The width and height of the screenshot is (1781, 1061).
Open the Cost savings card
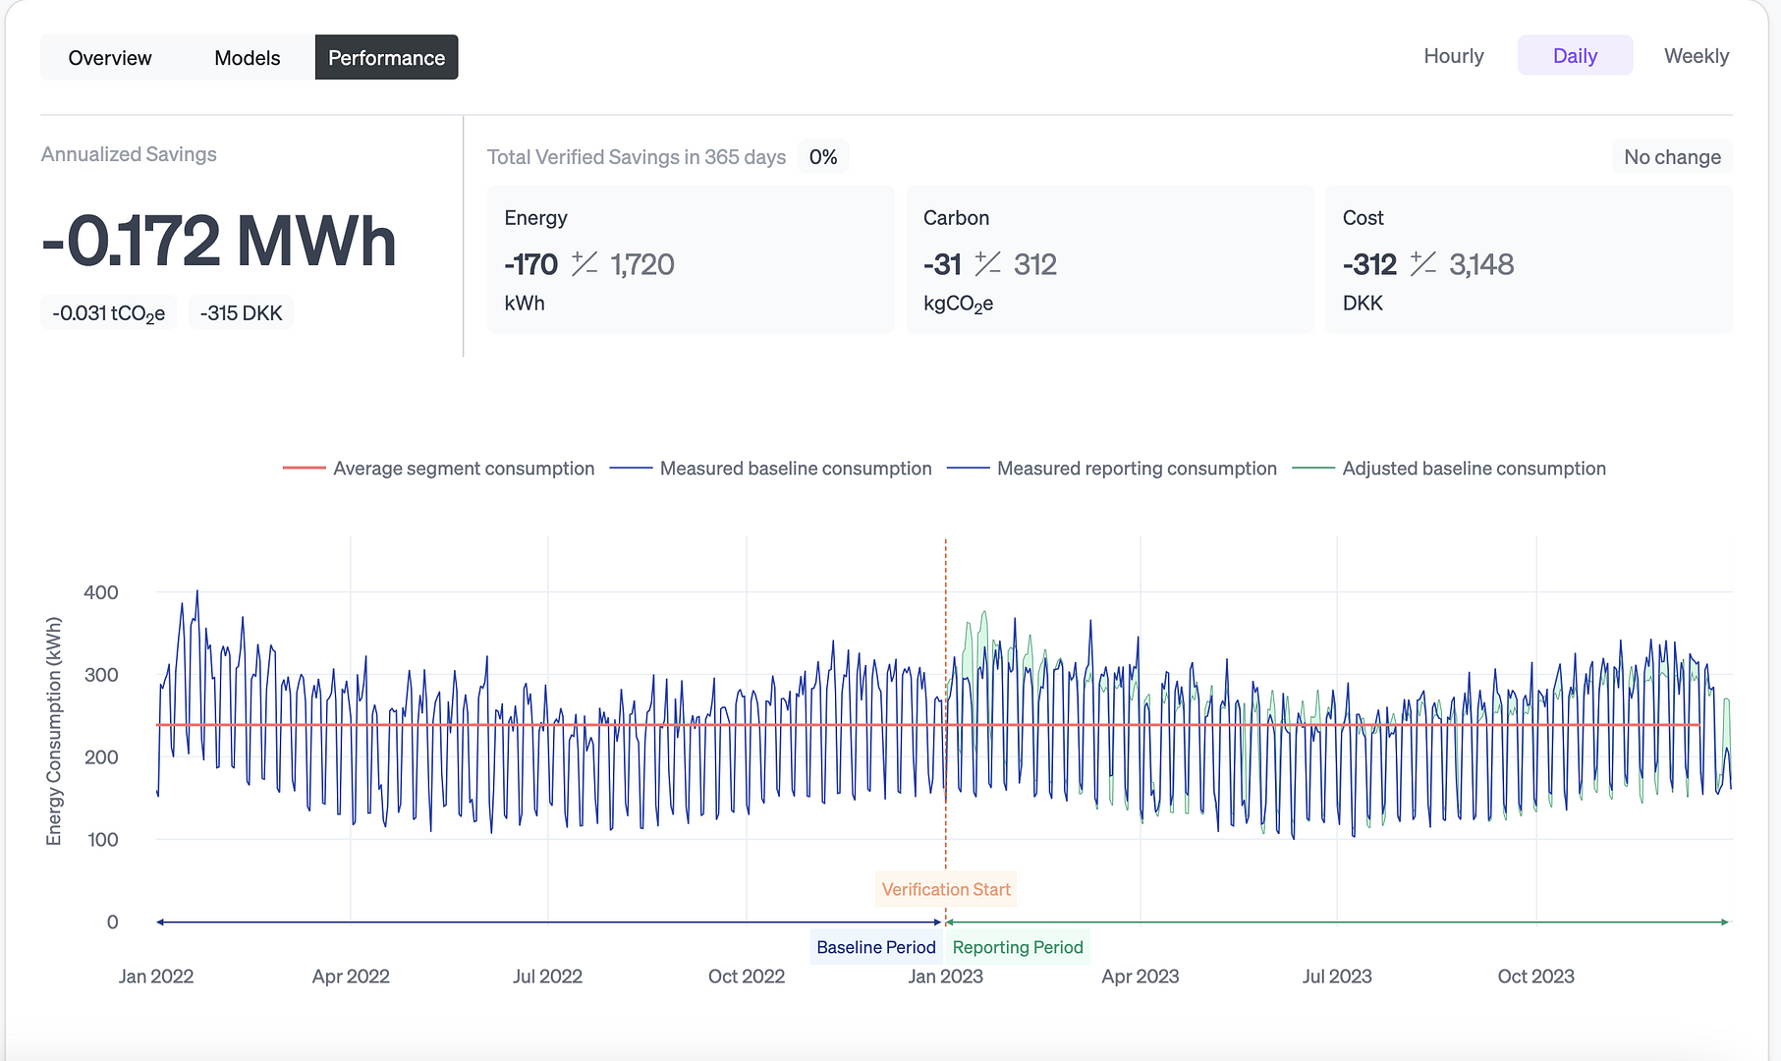tap(1529, 259)
